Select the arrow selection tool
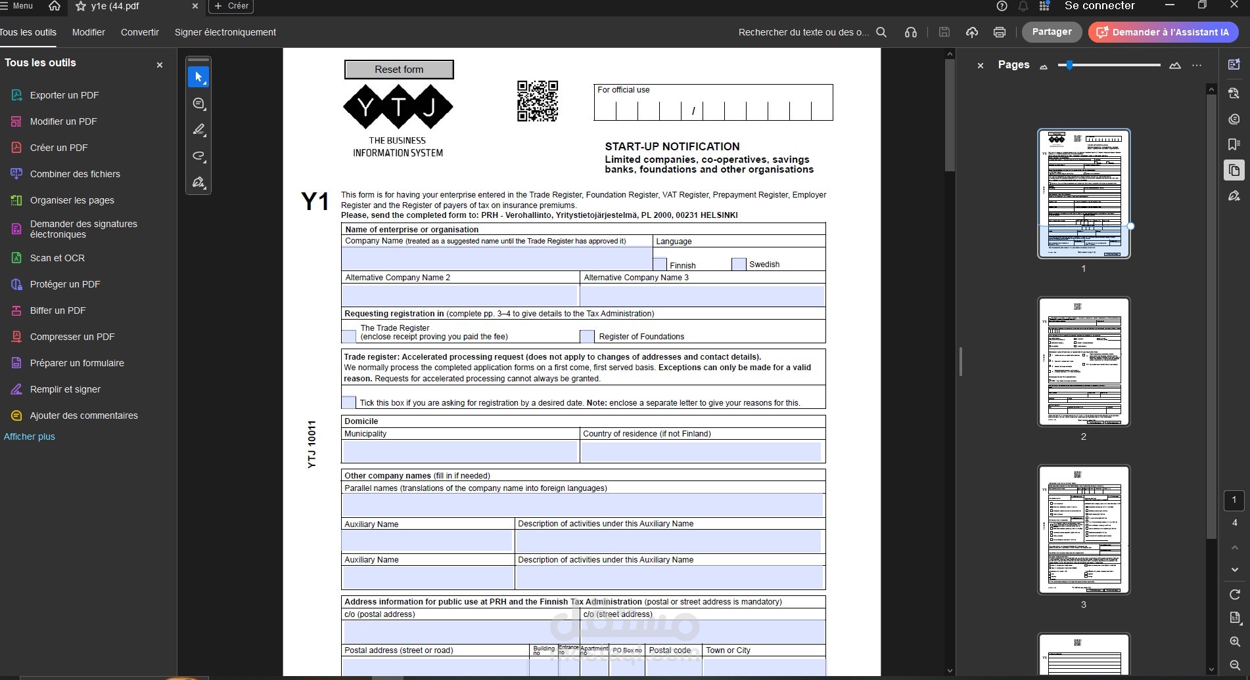The height and width of the screenshot is (680, 1250). 198,77
